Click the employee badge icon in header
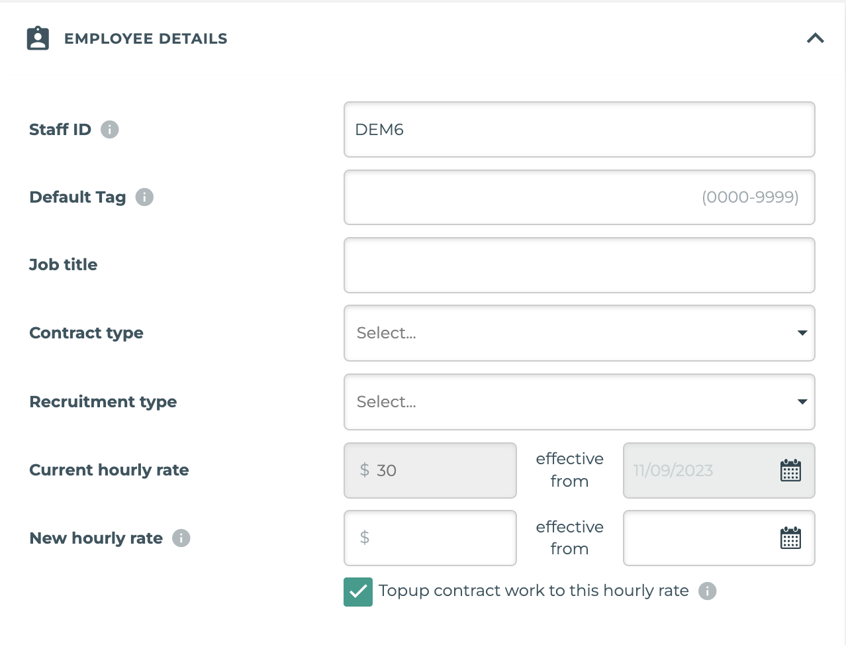Viewport: 846px width, 645px height. (x=38, y=38)
